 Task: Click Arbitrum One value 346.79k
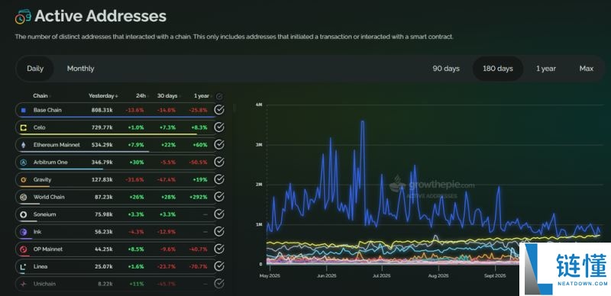102,162
